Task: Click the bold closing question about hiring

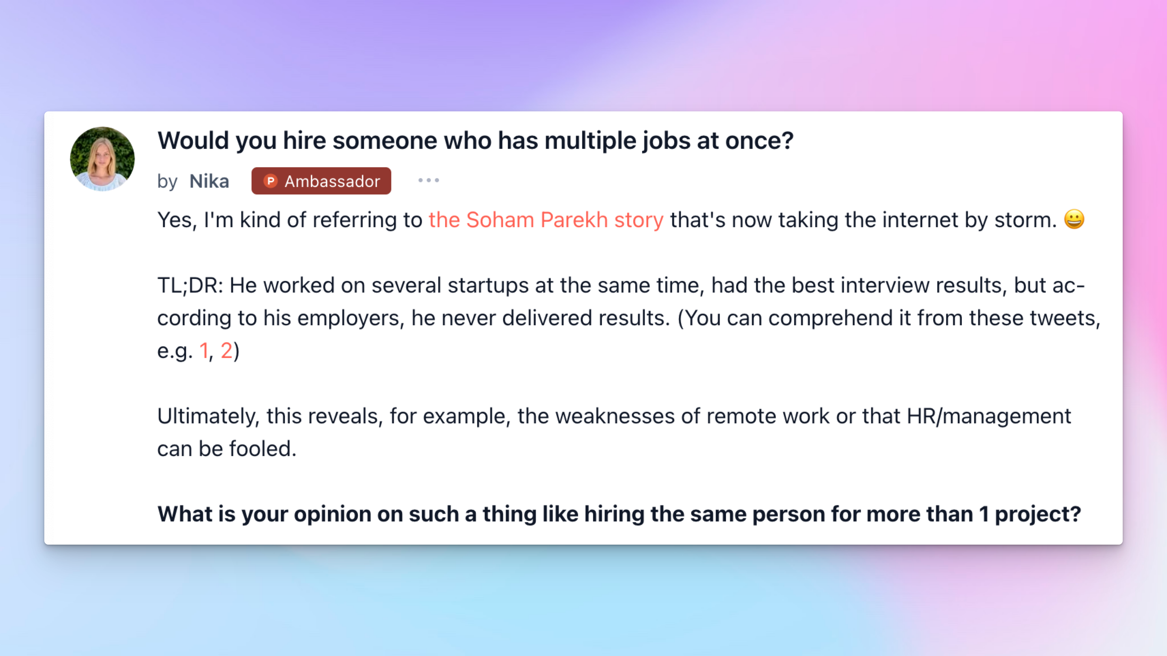Action: pos(619,514)
